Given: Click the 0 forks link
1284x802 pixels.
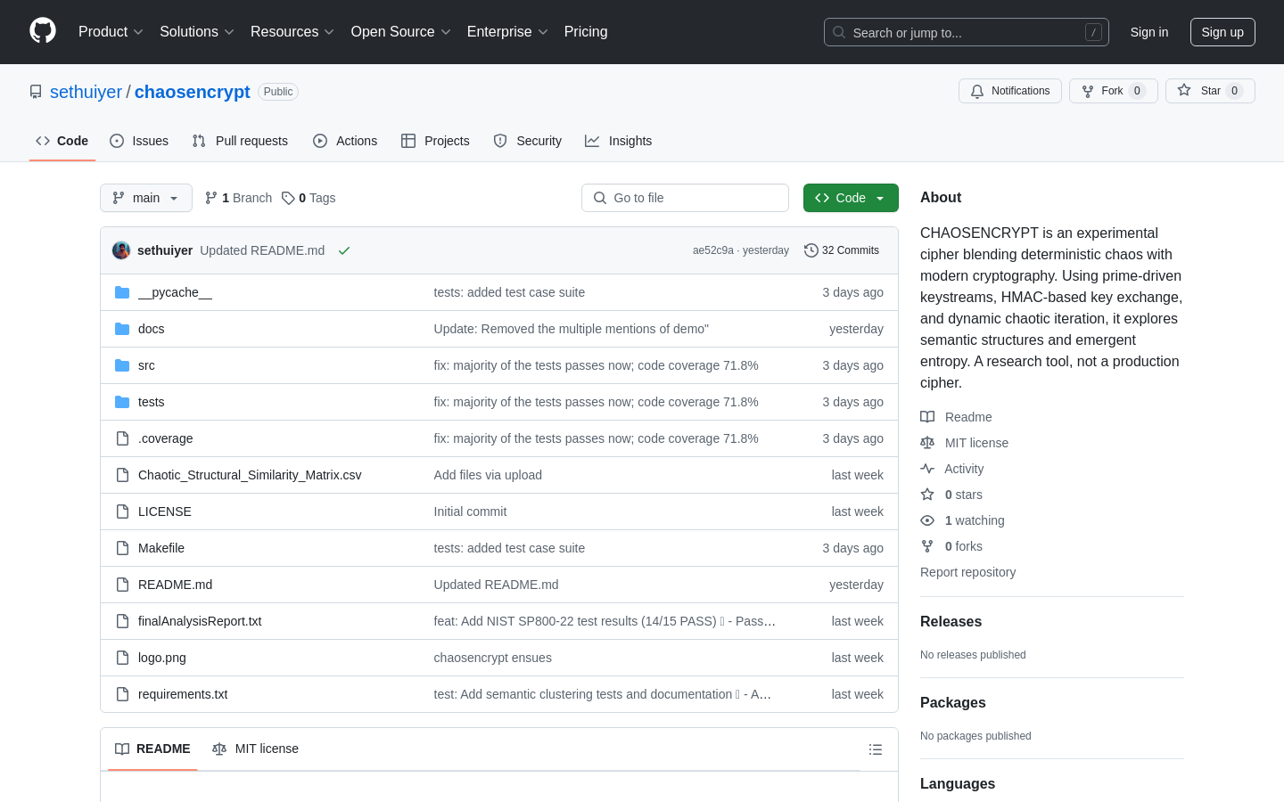Looking at the screenshot, I should tap(963, 546).
